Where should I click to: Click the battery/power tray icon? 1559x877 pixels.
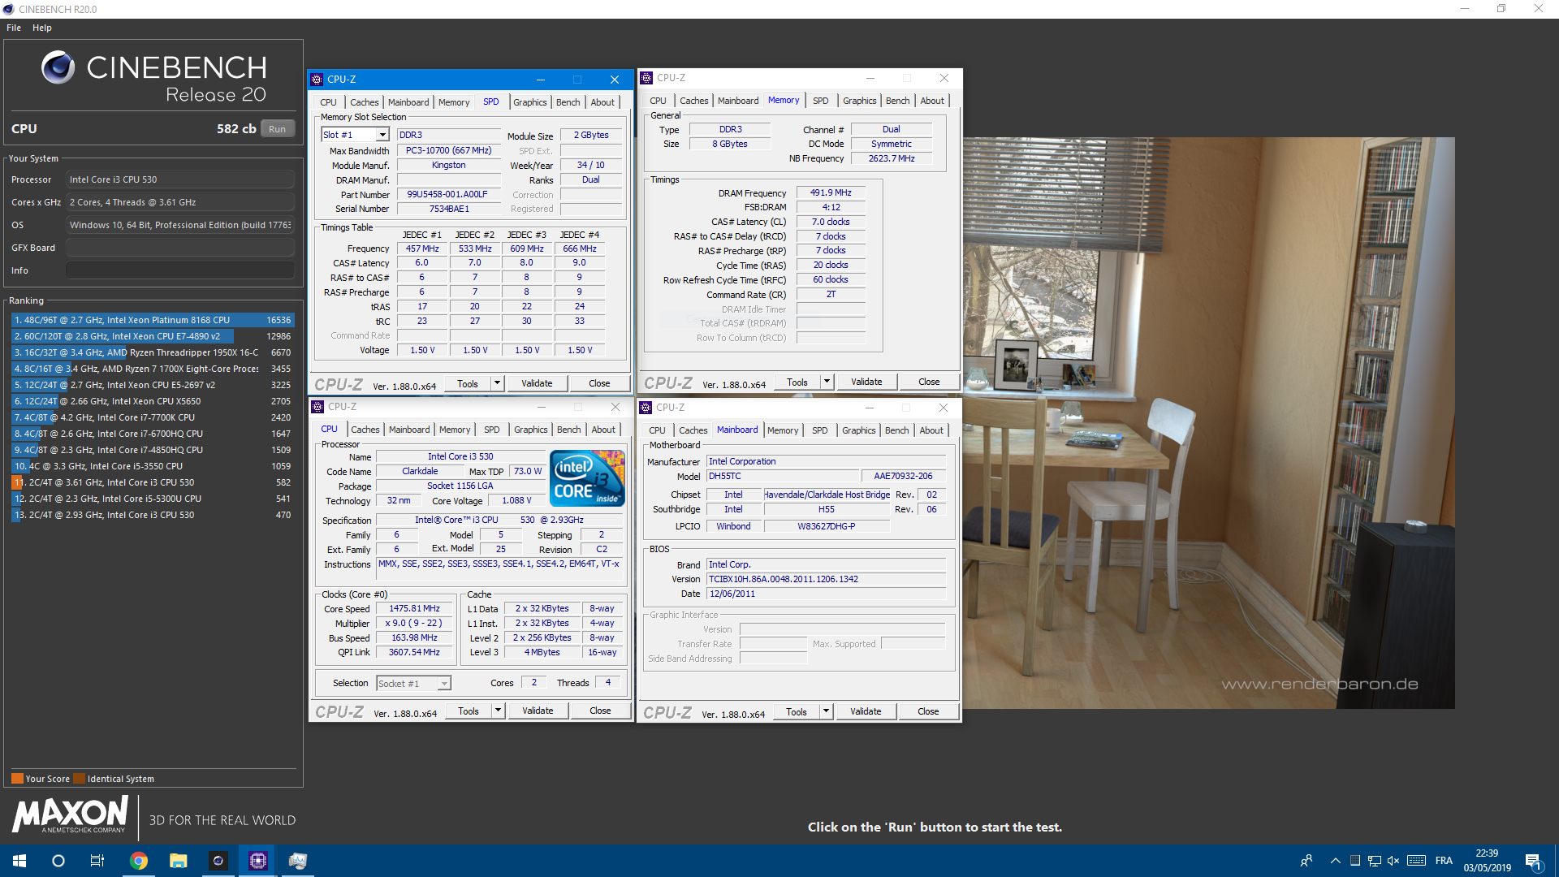pos(1354,861)
